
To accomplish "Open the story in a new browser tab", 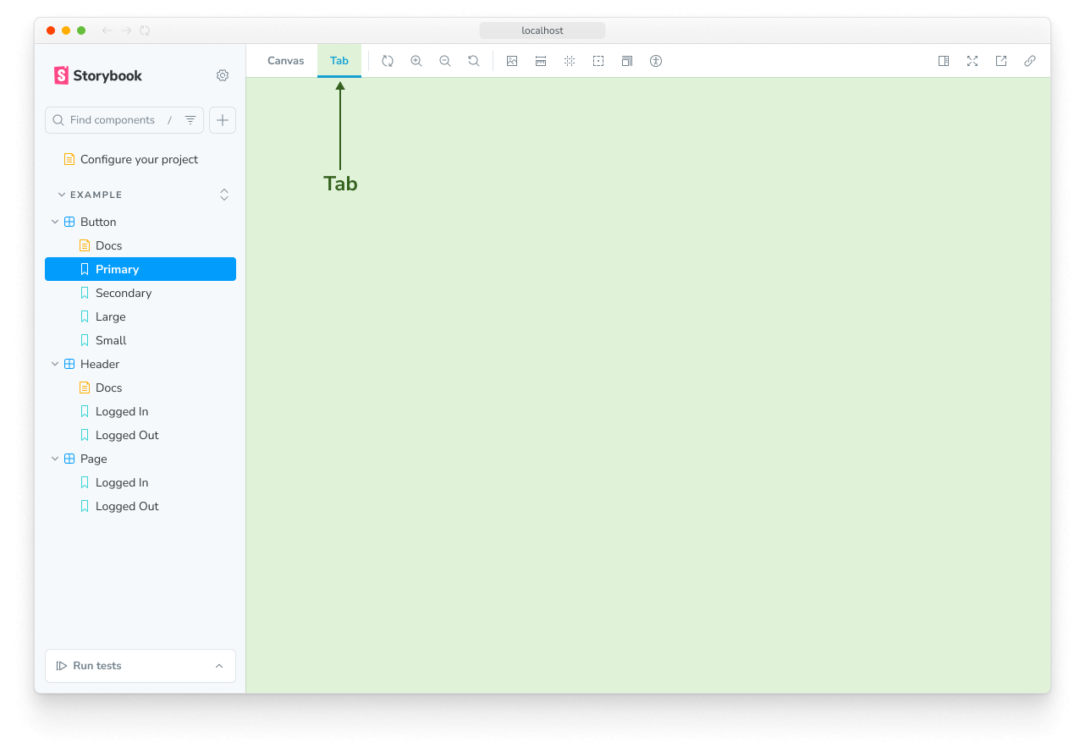I will tap(1001, 60).
